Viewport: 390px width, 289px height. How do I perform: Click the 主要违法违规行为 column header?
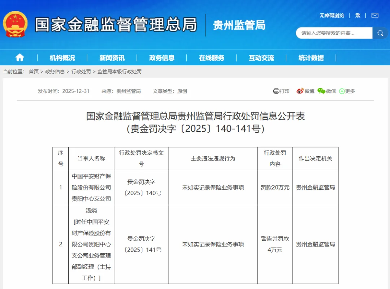213,159
